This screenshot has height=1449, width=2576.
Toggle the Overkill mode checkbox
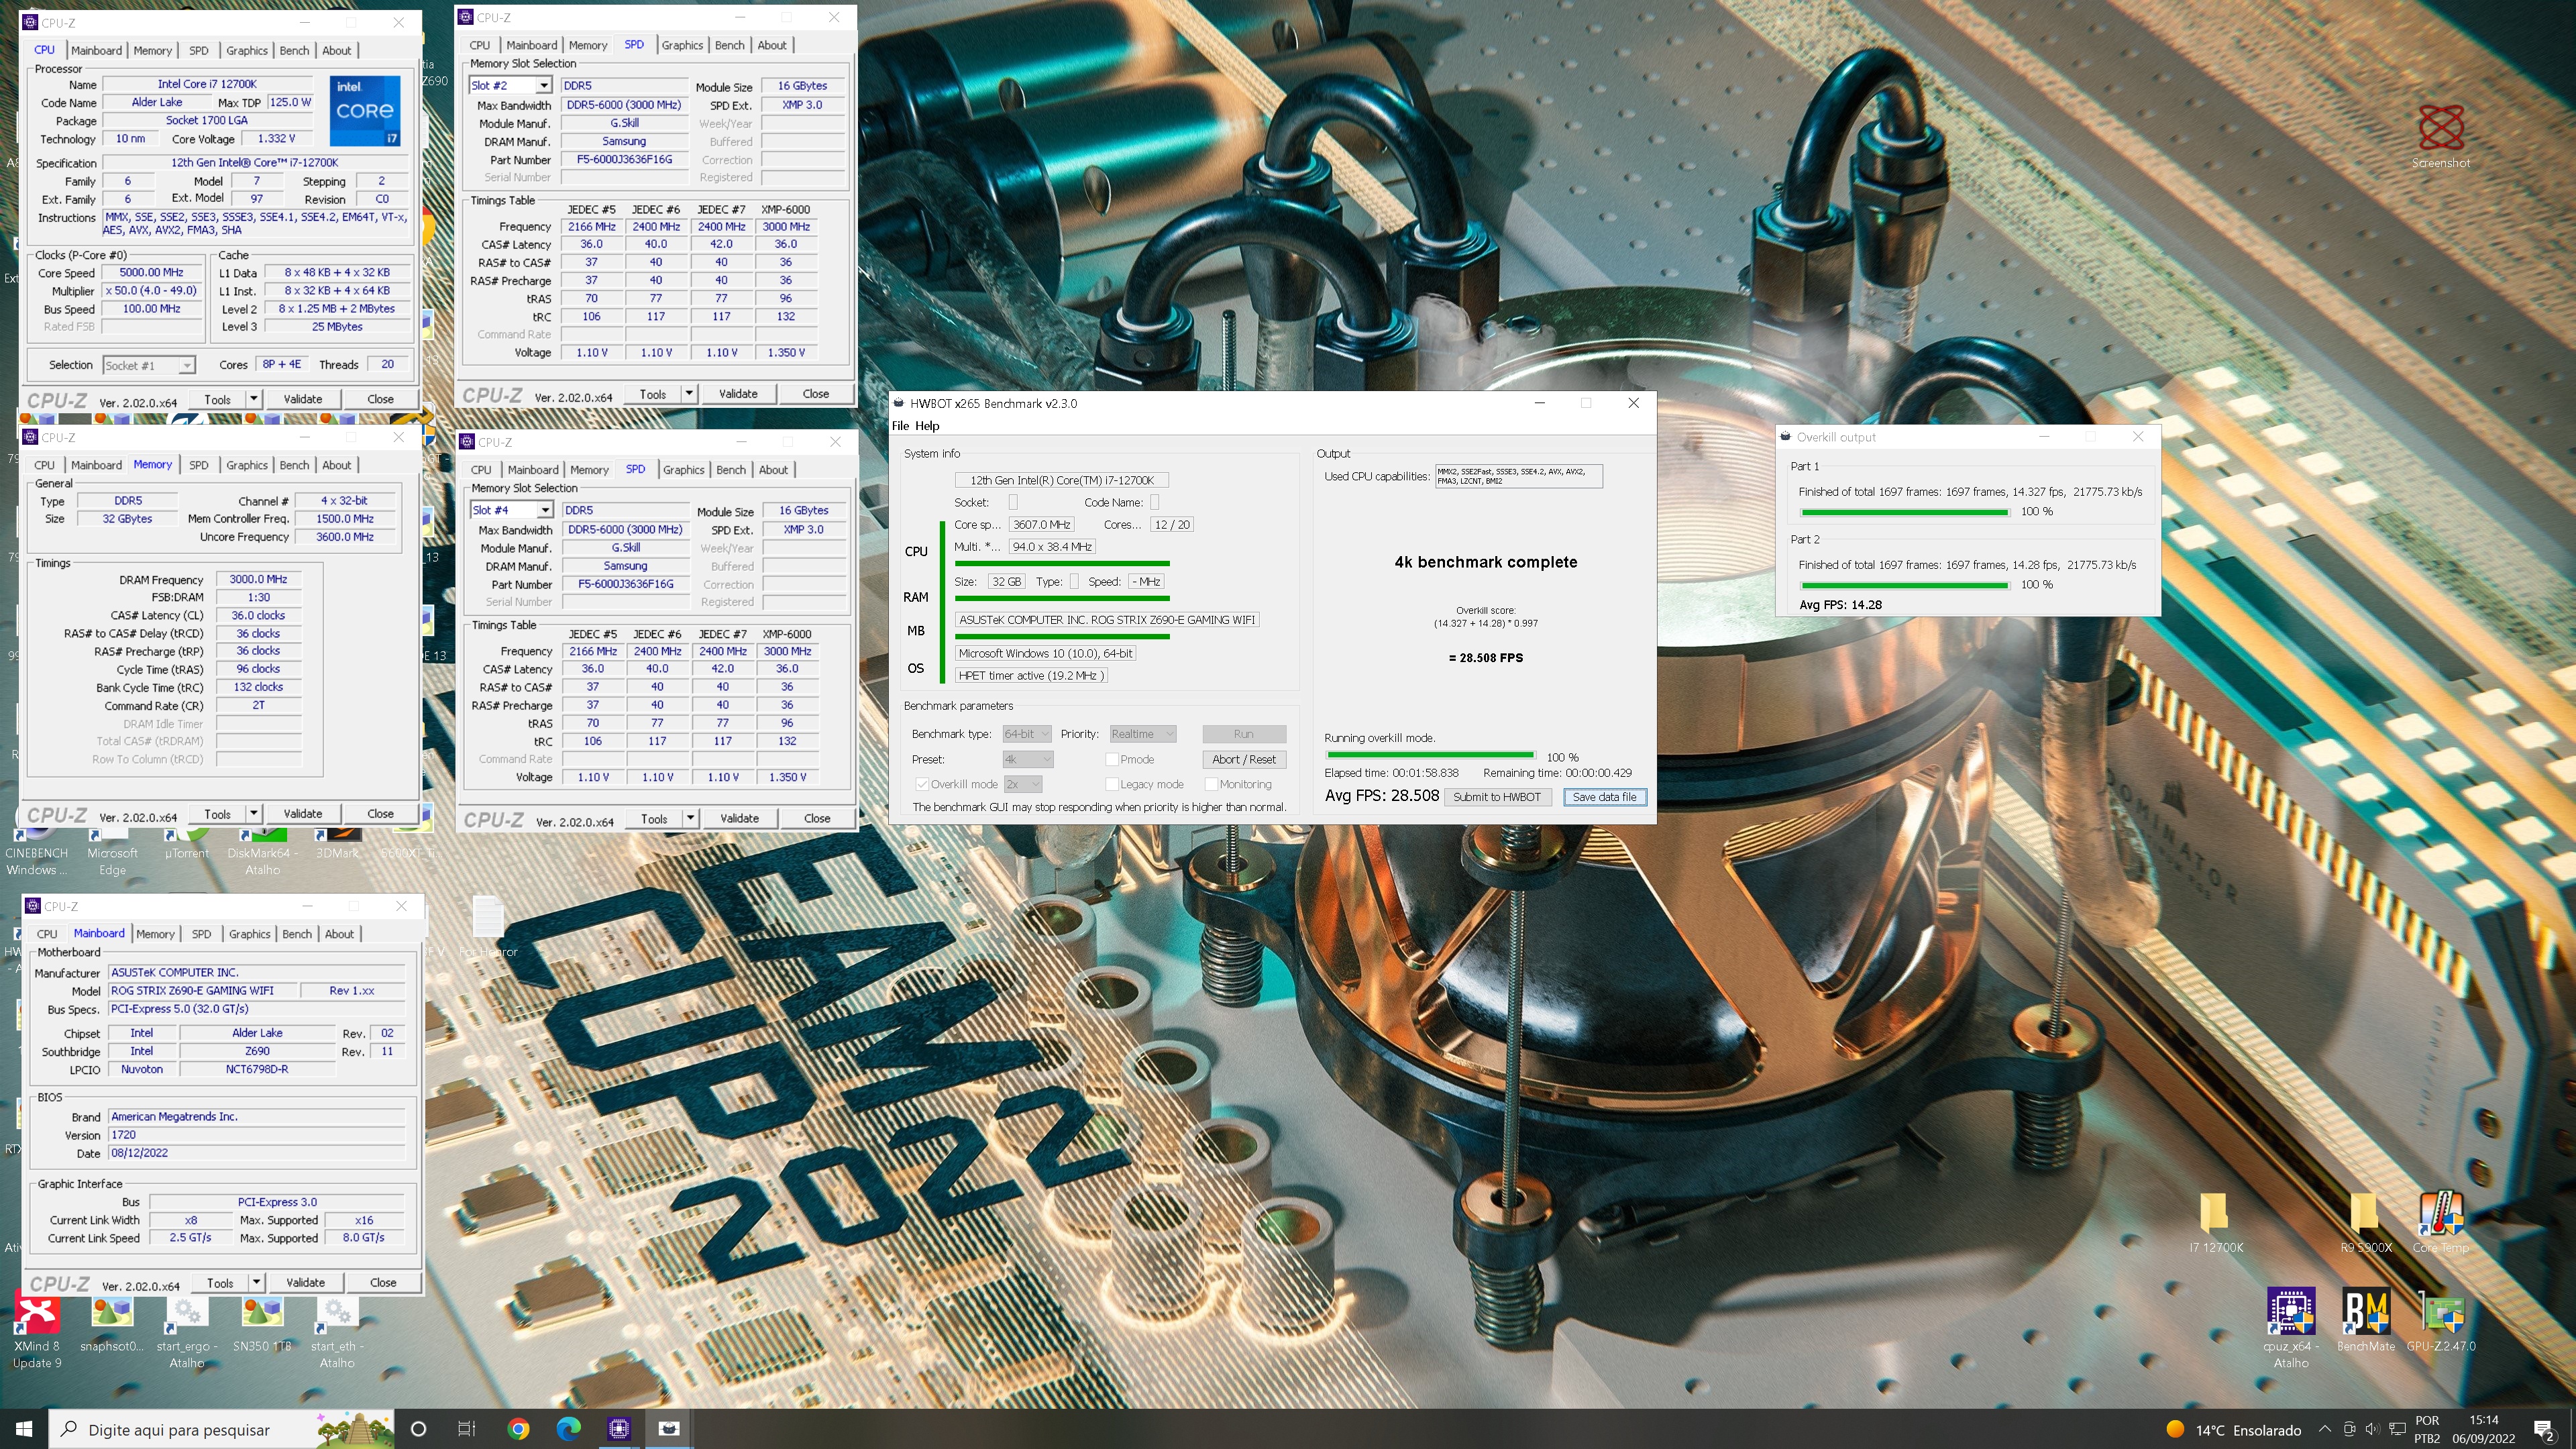(x=921, y=784)
